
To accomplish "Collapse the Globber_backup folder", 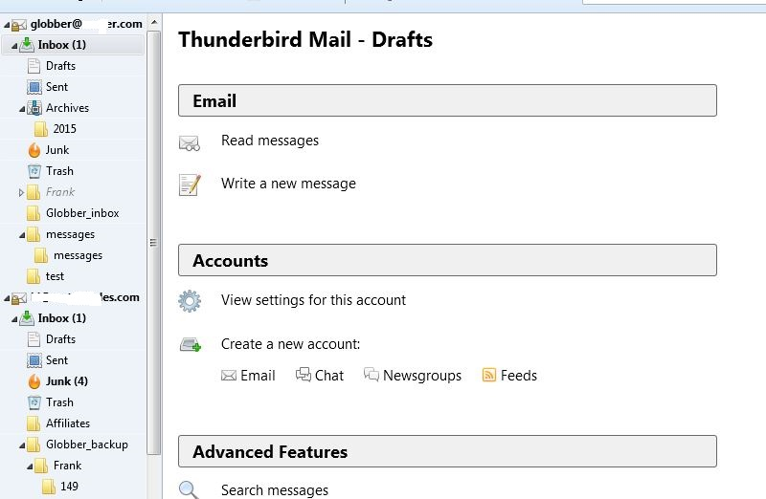I will pos(22,445).
